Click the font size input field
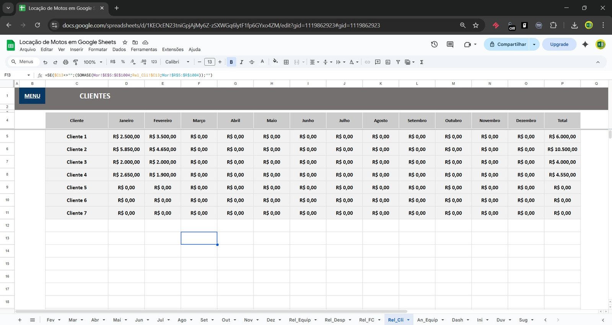 [x=210, y=62]
